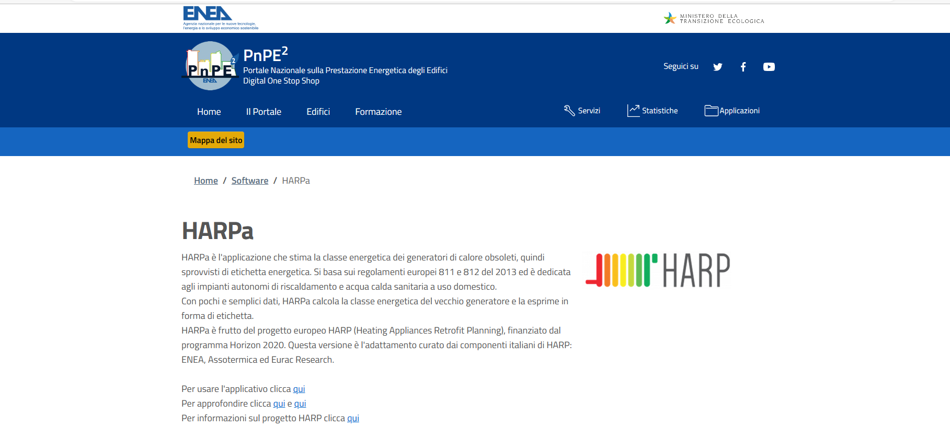
Task: Follow the Home breadcrumb link
Action: click(x=206, y=181)
